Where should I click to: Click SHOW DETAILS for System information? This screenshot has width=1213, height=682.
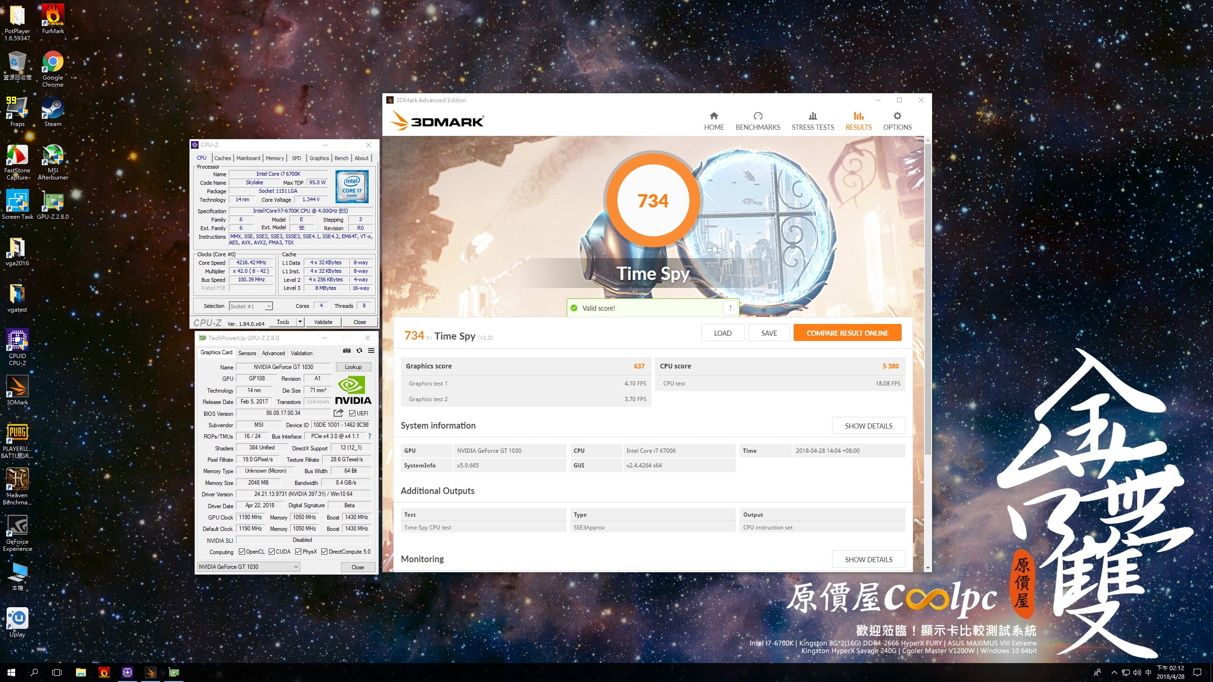(869, 426)
